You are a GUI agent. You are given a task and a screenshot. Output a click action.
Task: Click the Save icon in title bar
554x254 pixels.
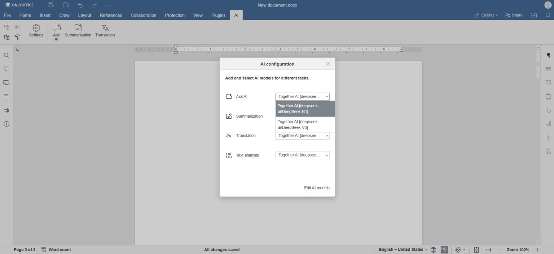51,5
